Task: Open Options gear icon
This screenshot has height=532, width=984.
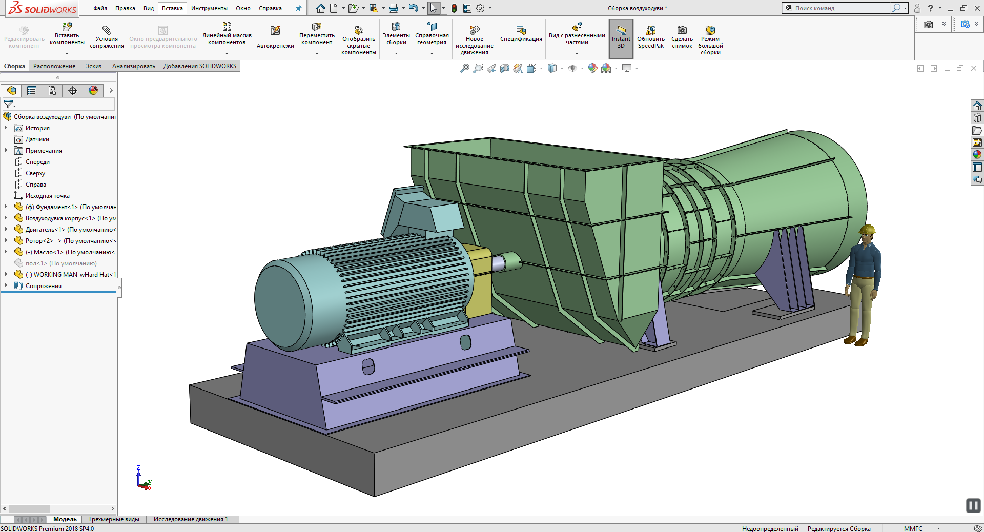Action: [480, 8]
